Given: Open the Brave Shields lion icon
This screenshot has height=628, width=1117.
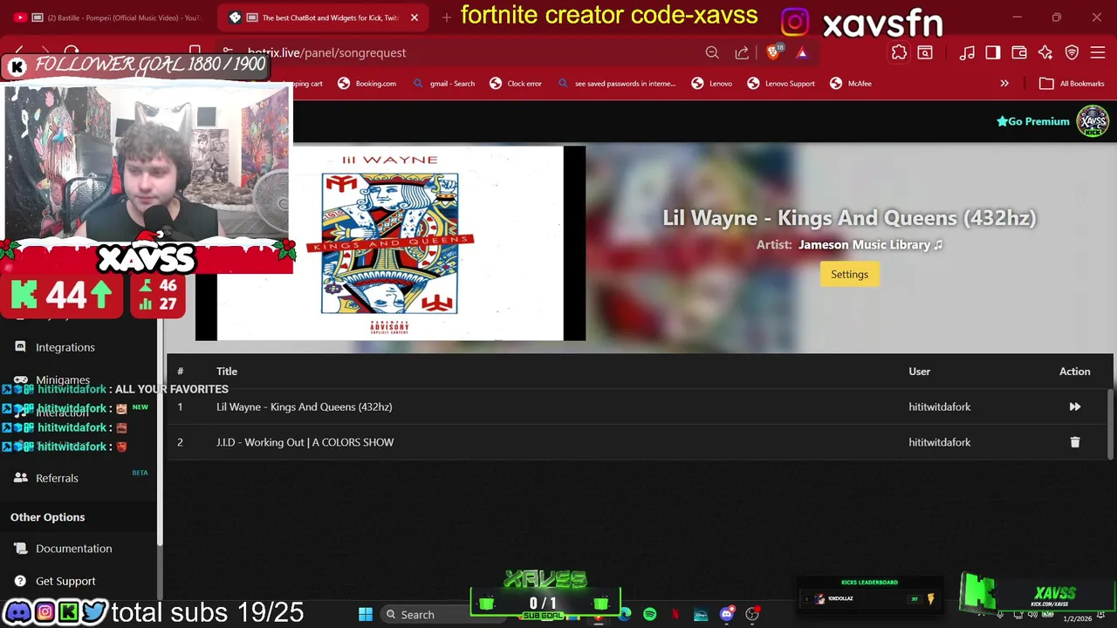Looking at the screenshot, I should (x=773, y=53).
